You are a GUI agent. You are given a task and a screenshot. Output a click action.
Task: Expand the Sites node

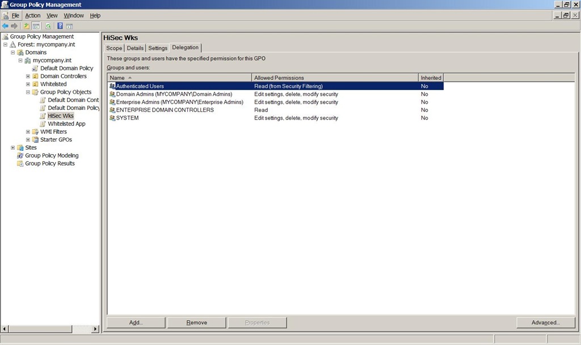[x=13, y=147]
